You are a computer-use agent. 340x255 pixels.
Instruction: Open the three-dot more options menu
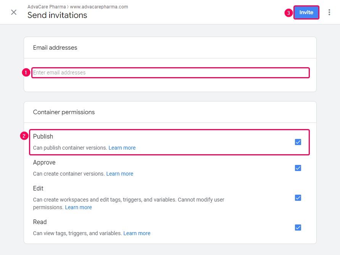pos(329,12)
